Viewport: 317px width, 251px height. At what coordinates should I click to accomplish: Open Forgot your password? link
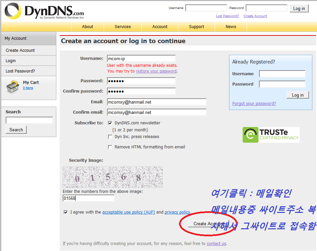point(254,103)
